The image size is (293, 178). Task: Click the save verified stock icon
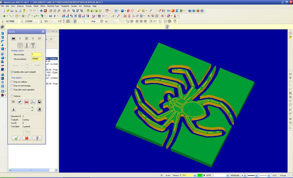tap(39, 102)
